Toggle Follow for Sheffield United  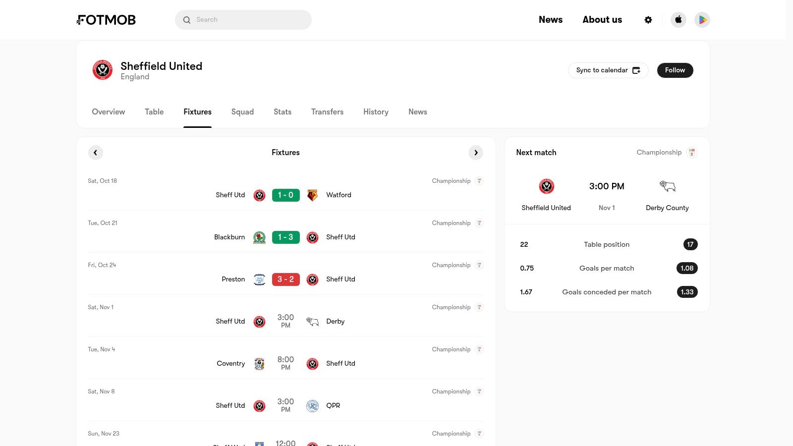(675, 70)
